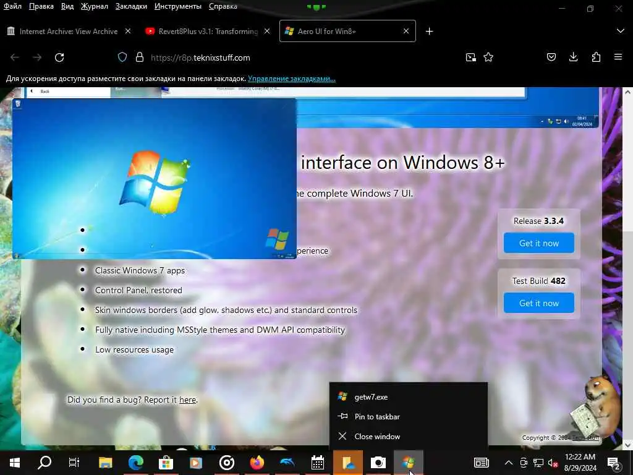Close the Aero UI for Win8+ tab

pyautogui.click(x=406, y=31)
